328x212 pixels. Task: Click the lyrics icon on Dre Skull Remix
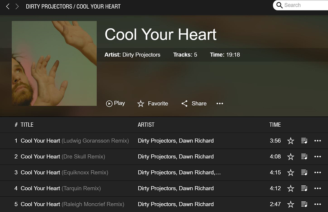tap(304, 157)
